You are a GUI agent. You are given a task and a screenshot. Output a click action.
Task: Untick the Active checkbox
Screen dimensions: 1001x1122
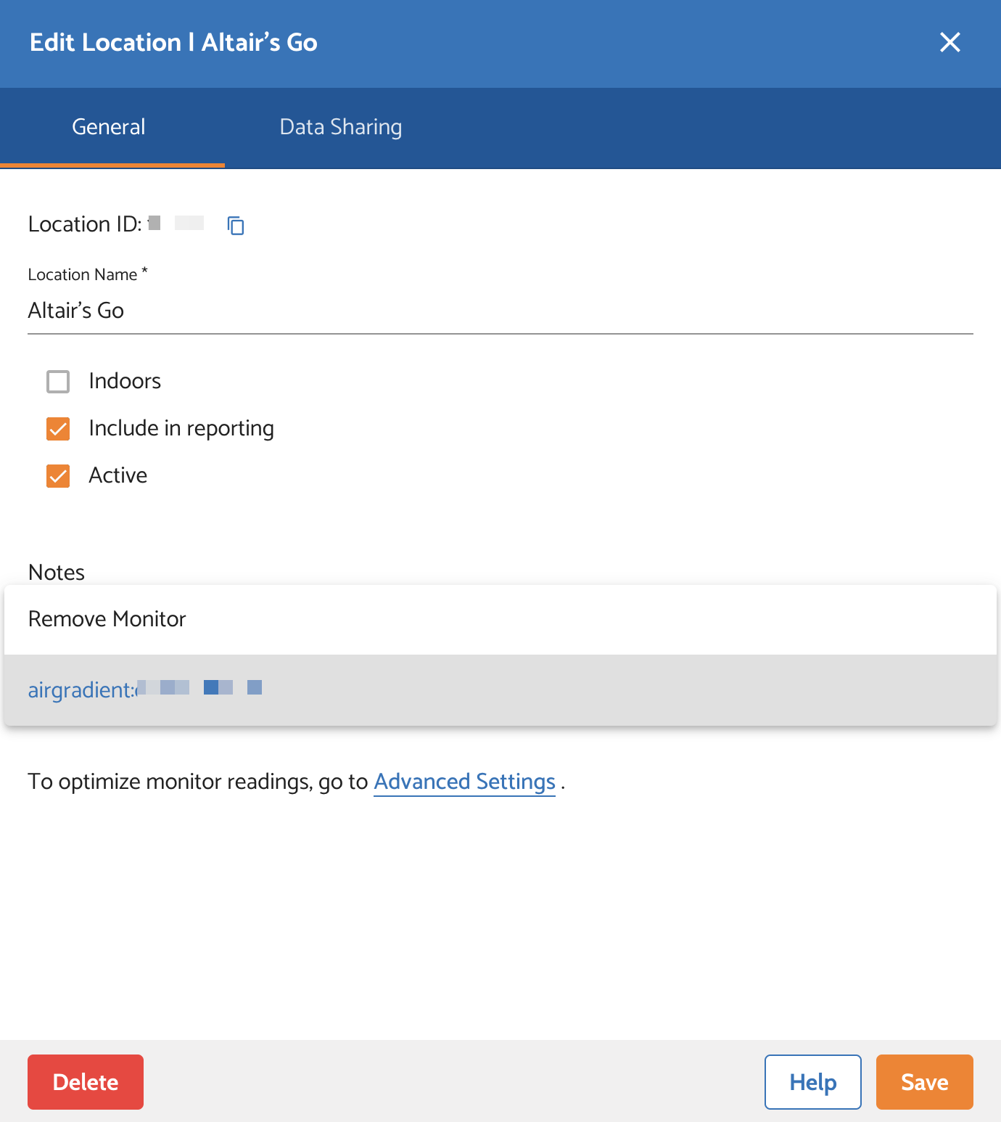58,476
